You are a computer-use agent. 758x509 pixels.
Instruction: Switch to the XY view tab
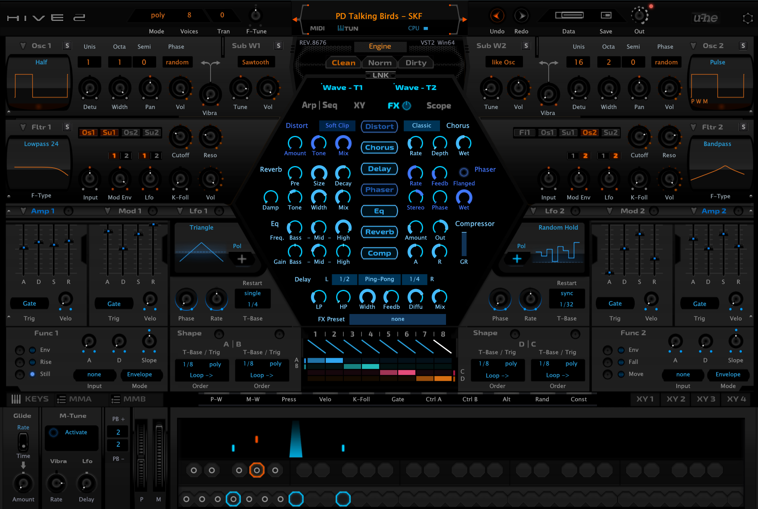pyautogui.click(x=359, y=105)
